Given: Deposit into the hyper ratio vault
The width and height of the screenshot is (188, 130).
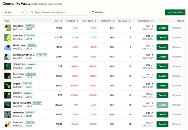Looking at the screenshot, I should [x=163, y=124].
